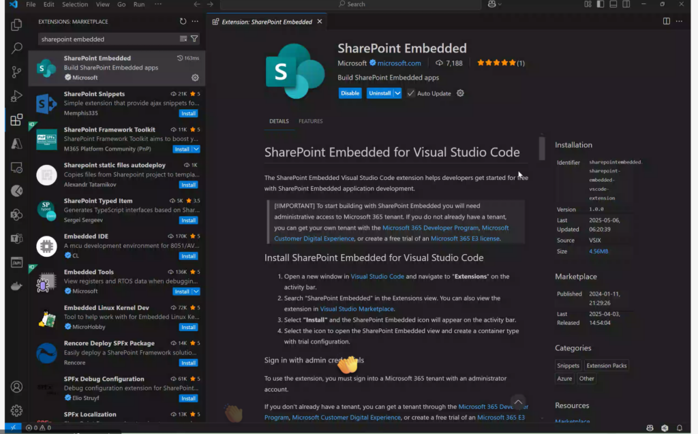Select the Snippets category tag
This screenshot has width=698, height=434.
[568, 365]
